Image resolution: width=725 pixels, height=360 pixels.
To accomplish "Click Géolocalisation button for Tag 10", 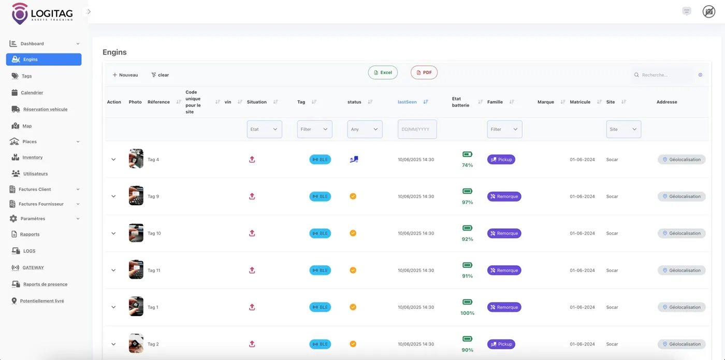I will (x=682, y=233).
